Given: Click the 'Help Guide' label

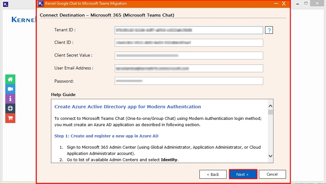Looking at the screenshot, I should coord(63,94).
